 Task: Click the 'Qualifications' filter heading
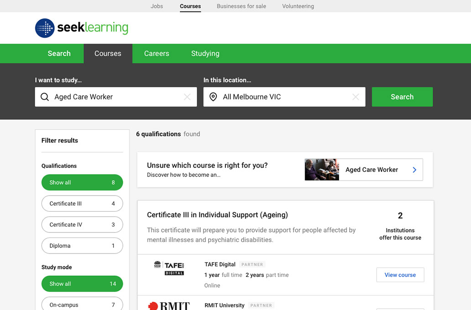click(59, 166)
